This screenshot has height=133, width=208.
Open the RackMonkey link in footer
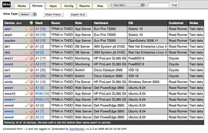point(77,129)
